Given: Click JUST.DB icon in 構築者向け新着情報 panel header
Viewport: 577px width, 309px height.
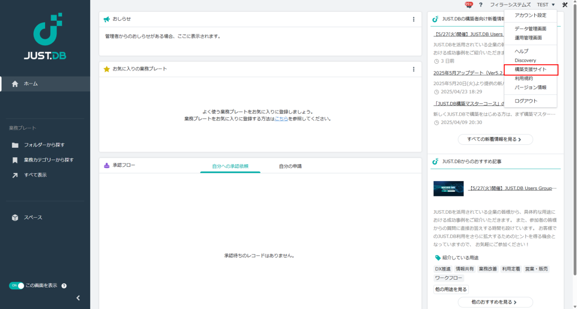Looking at the screenshot, I should point(436,19).
